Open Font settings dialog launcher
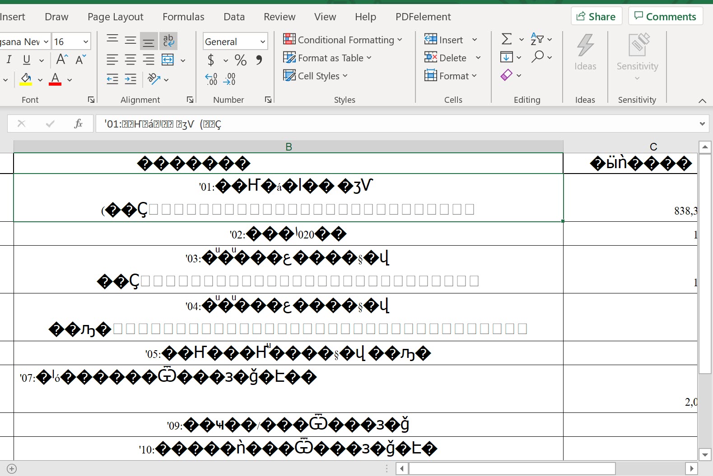This screenshot has height=476, width=713. (x=91, y=100)
